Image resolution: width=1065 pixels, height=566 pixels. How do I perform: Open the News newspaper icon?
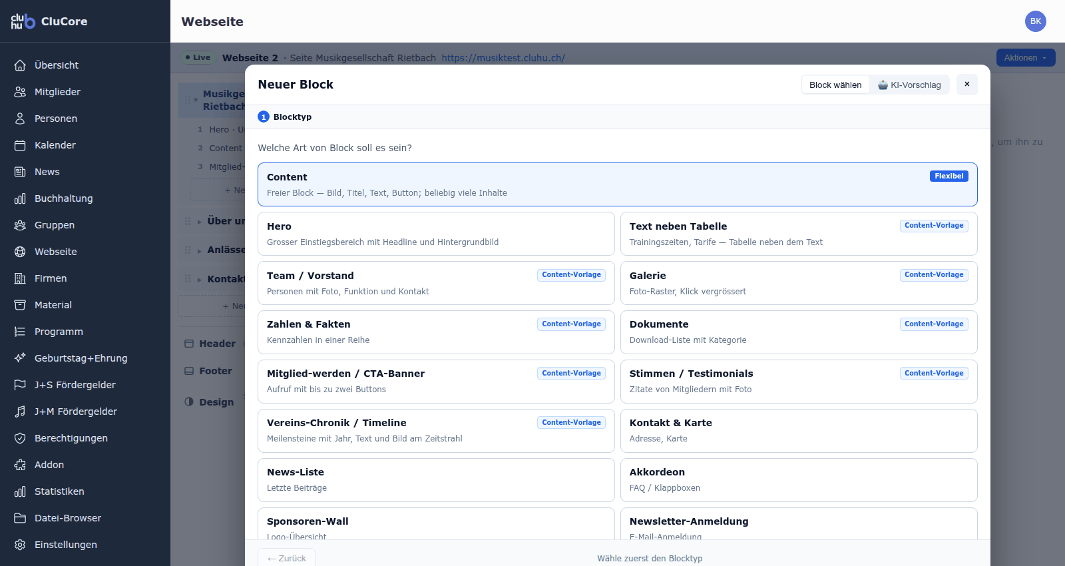point(20,172)
